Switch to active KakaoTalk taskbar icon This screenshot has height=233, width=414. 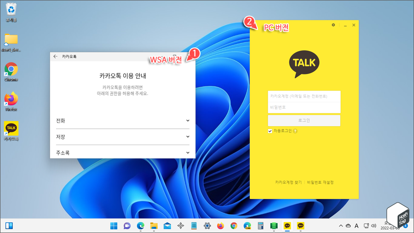point(287,226)
